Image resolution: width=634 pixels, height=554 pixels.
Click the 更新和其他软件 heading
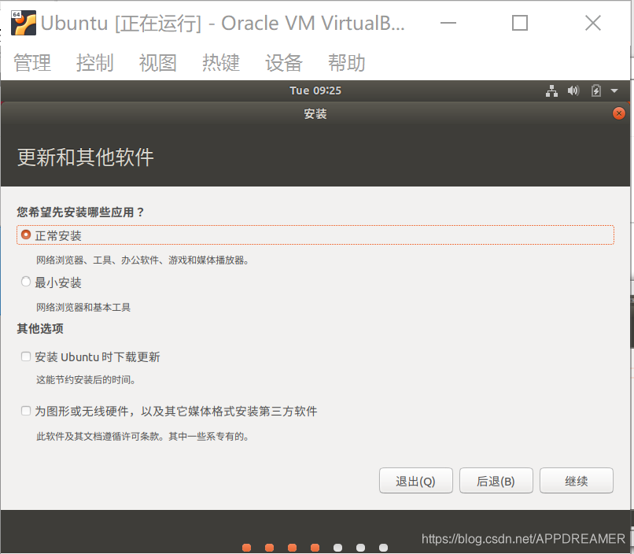click(x=85, y=157)
